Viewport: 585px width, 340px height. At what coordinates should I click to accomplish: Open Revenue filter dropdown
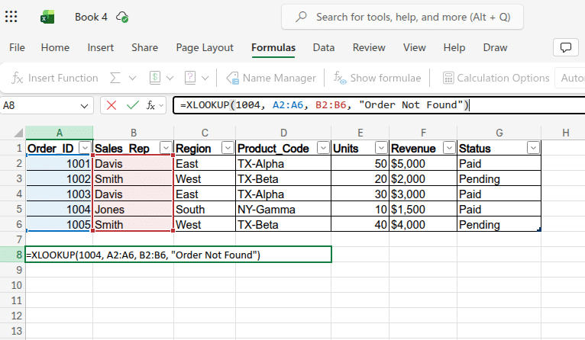449,148
